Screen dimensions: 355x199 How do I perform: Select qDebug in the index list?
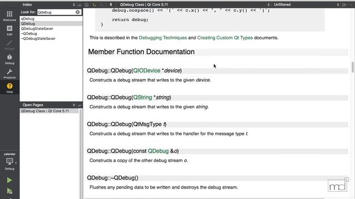click(28, 19)
